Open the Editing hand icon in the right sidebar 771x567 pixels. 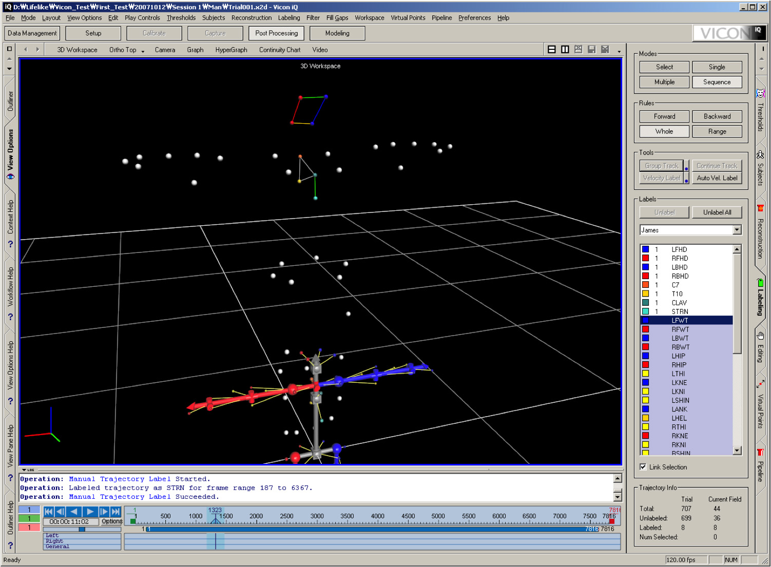coord(761,336)
